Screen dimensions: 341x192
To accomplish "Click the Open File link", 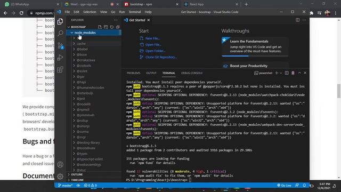I will (153, 45).
